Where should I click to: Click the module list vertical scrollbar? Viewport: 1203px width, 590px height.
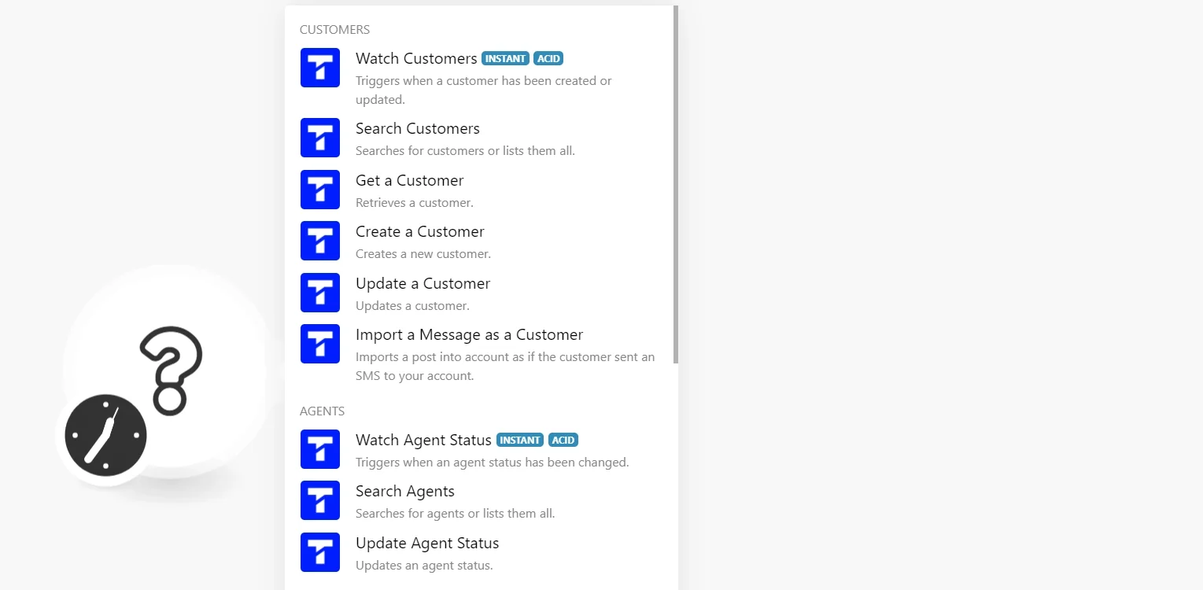pos(675,184)
